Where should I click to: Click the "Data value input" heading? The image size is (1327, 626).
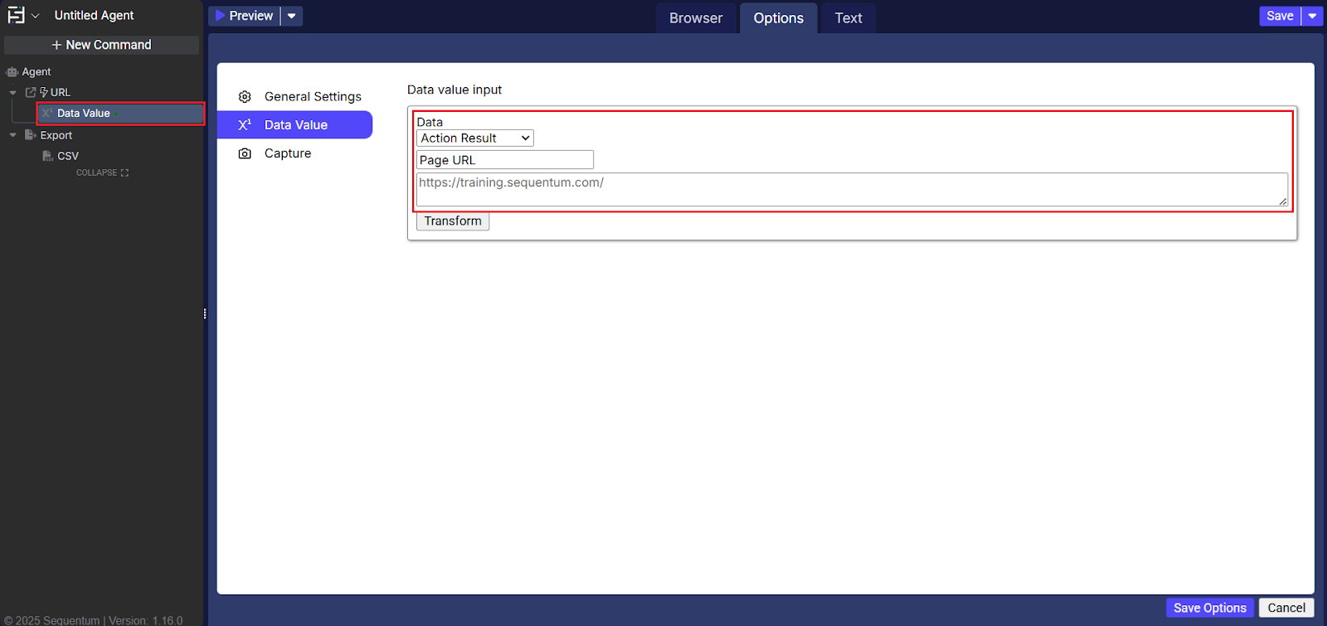(454, 90)
